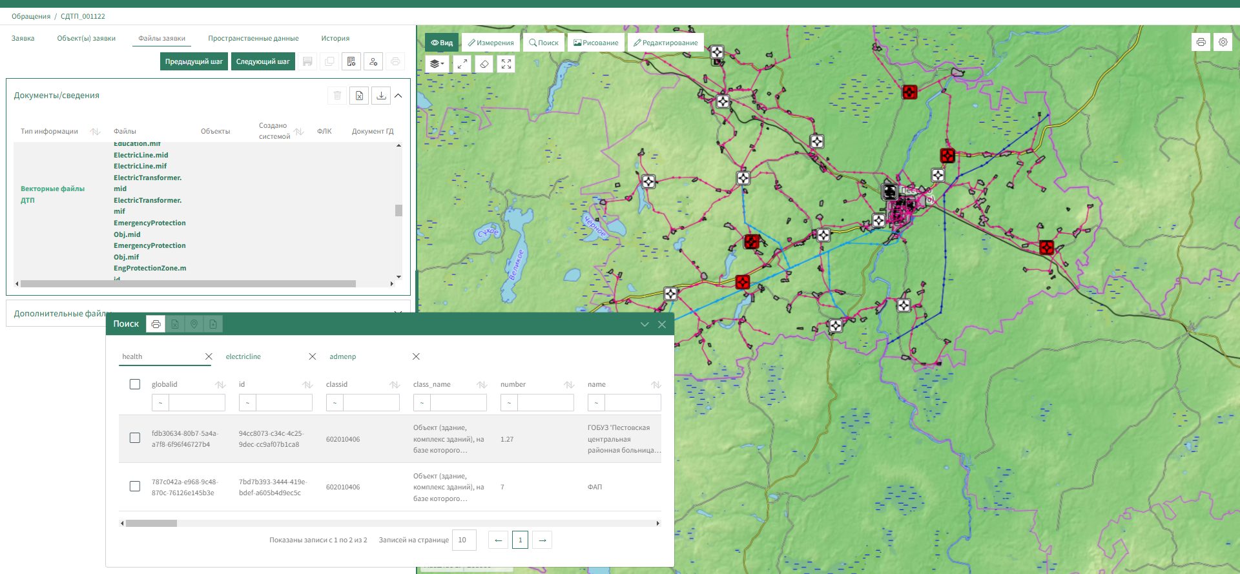Screen dimensions: 1240x574
Task: Click the user settings icon in request toolbar
Action: coord(373,61)
